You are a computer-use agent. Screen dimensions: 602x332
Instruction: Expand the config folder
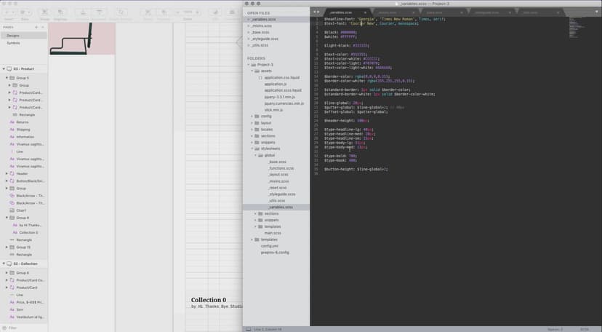tap(252, 116)
